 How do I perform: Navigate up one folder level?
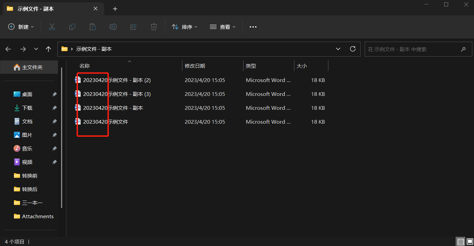coord(48,49)
